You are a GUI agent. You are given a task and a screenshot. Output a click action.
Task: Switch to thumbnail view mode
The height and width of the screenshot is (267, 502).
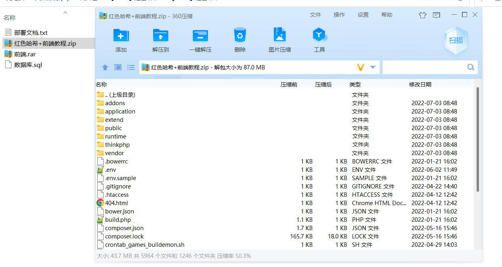(117, 67)
